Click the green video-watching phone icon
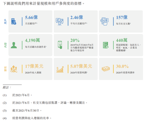Screen dimensions: 146x122 [60, 45]
